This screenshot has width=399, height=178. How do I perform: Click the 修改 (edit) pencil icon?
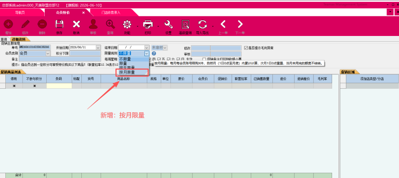(25, 24)
